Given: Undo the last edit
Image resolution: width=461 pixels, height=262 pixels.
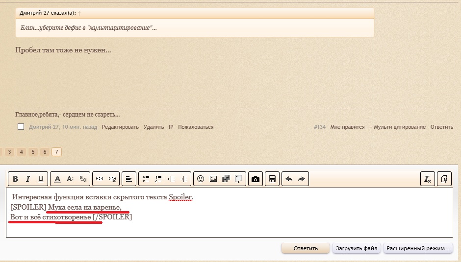Looking at the screenshot, I should pyautogui.click(x=289, y=179).
